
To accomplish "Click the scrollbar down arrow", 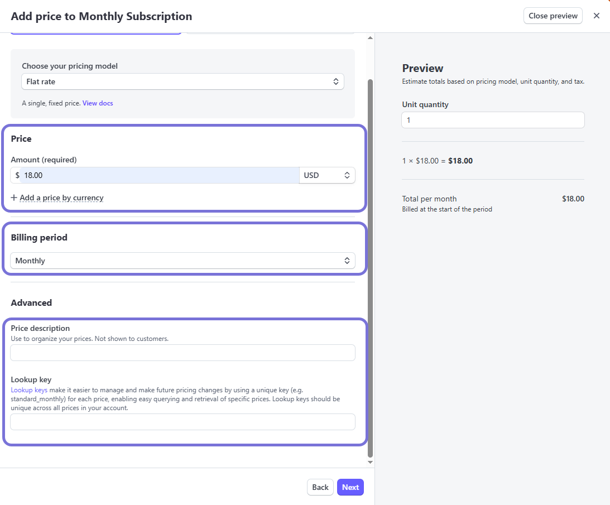I will 369,462.
